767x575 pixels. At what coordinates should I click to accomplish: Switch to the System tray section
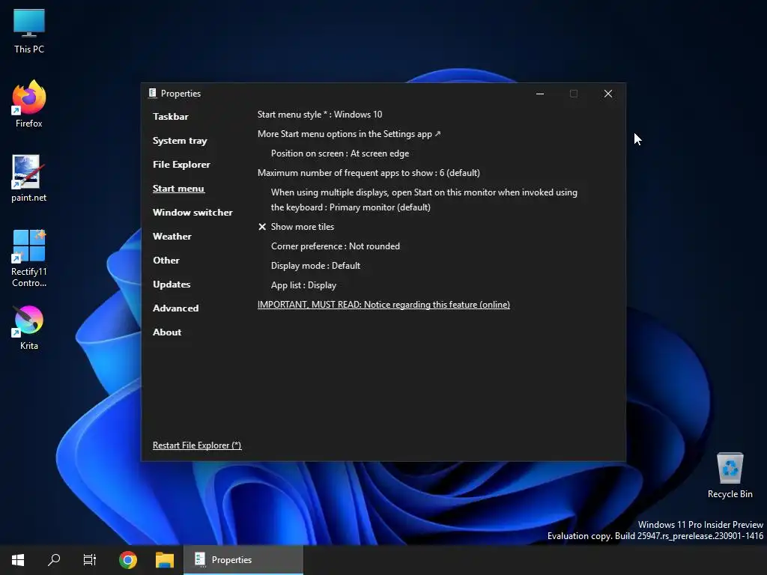pyautogui.click(x=180, y=141)
